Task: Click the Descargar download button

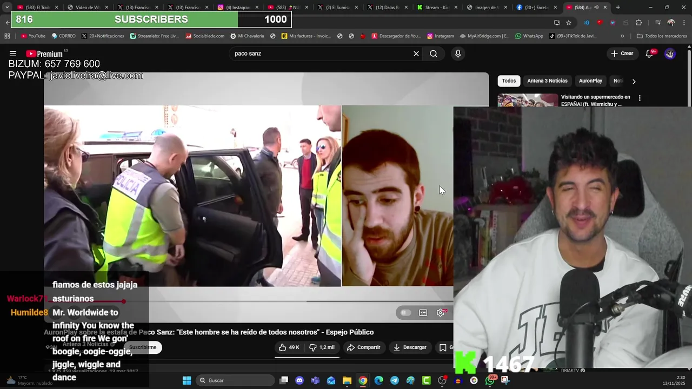Action: point(410,347)
